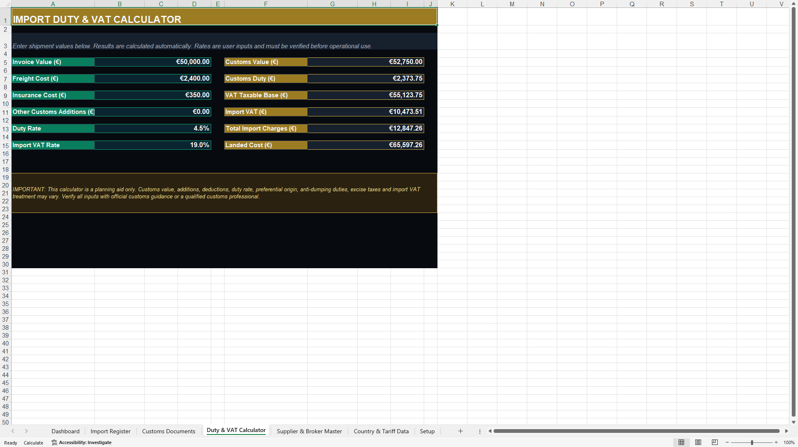Click the Import VAT Rate label cell
This screenshot has height=447, width=798.
(53, 145)
